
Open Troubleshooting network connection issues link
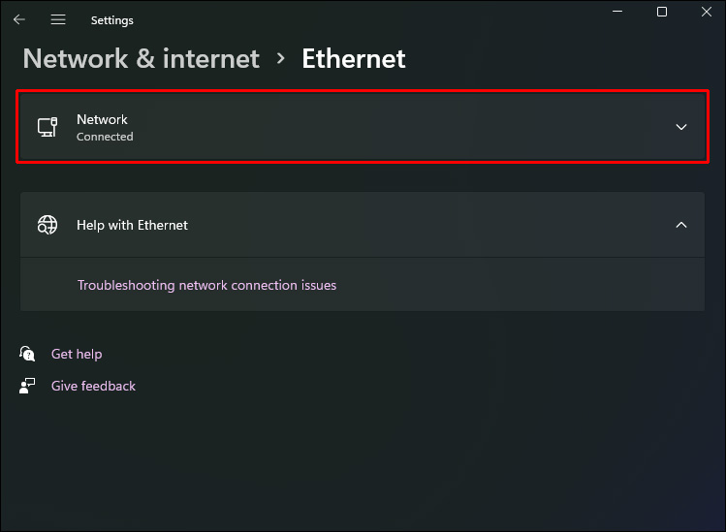click(206, 285)
